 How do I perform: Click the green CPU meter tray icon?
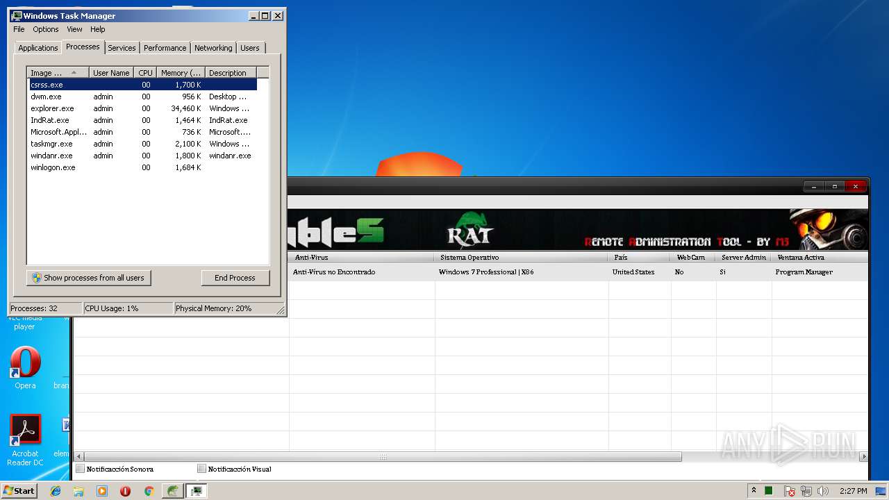point(769,491)
